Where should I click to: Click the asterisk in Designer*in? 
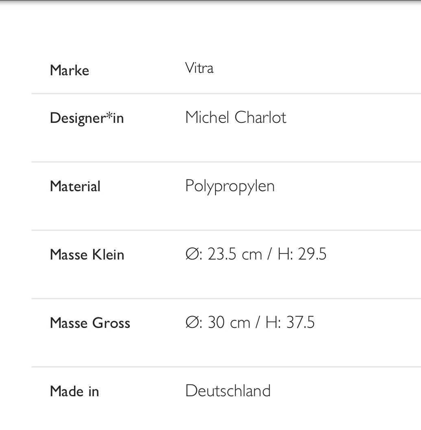(109, 116)
